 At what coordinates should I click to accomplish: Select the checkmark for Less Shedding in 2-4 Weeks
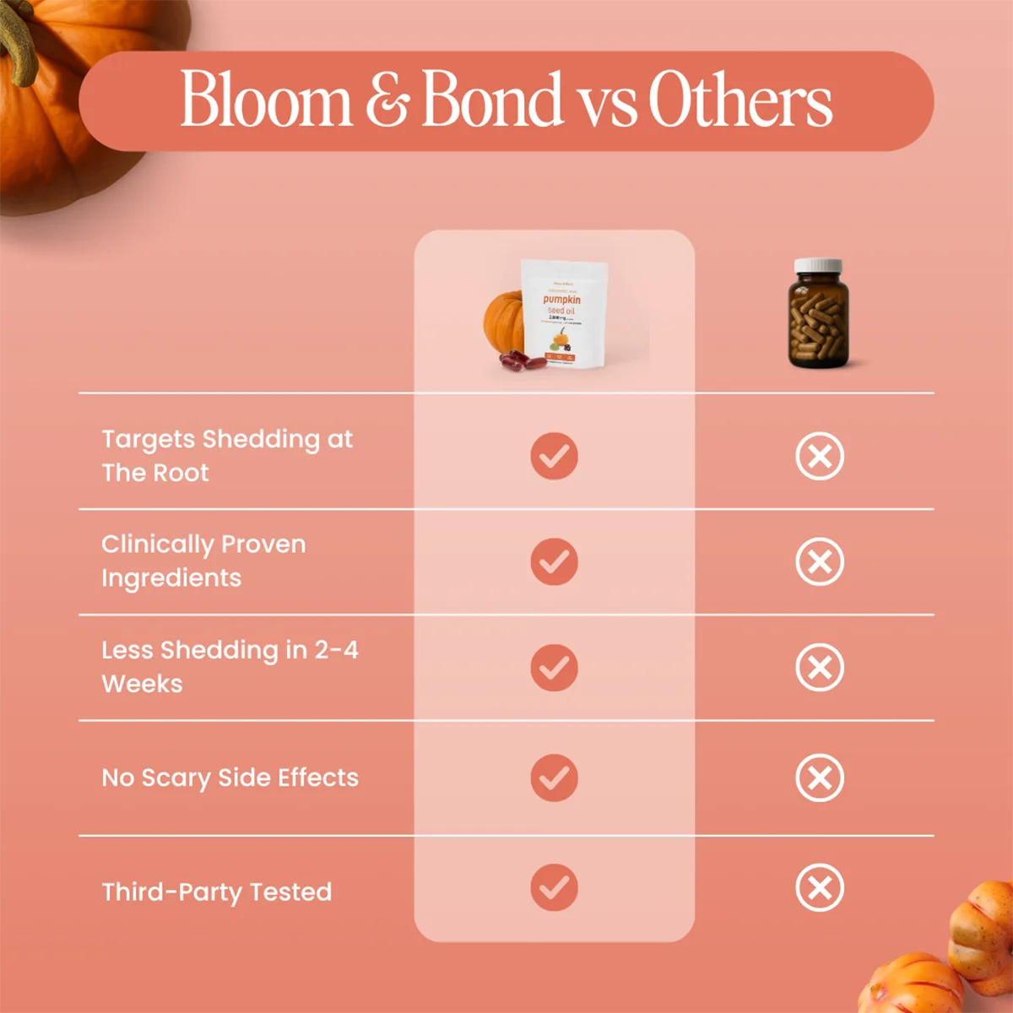point(554,668)
